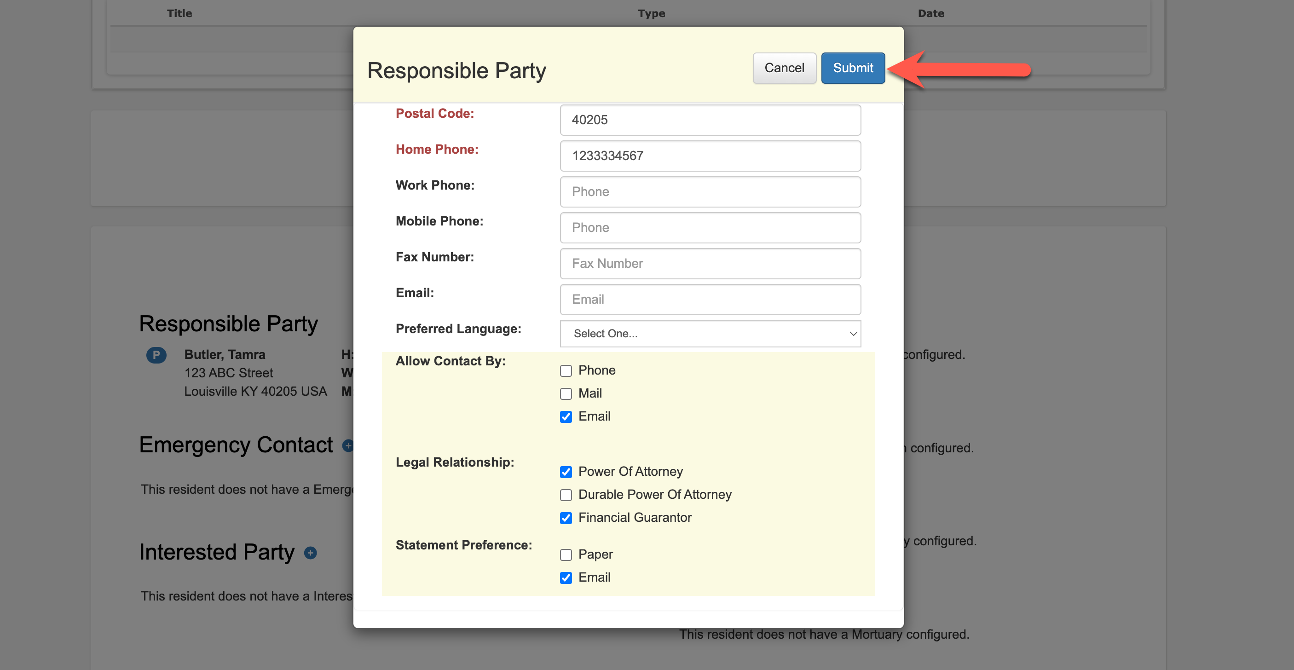
Task: Toggle the Financial Guarantor checkbox
Action: tap(566, 518)
